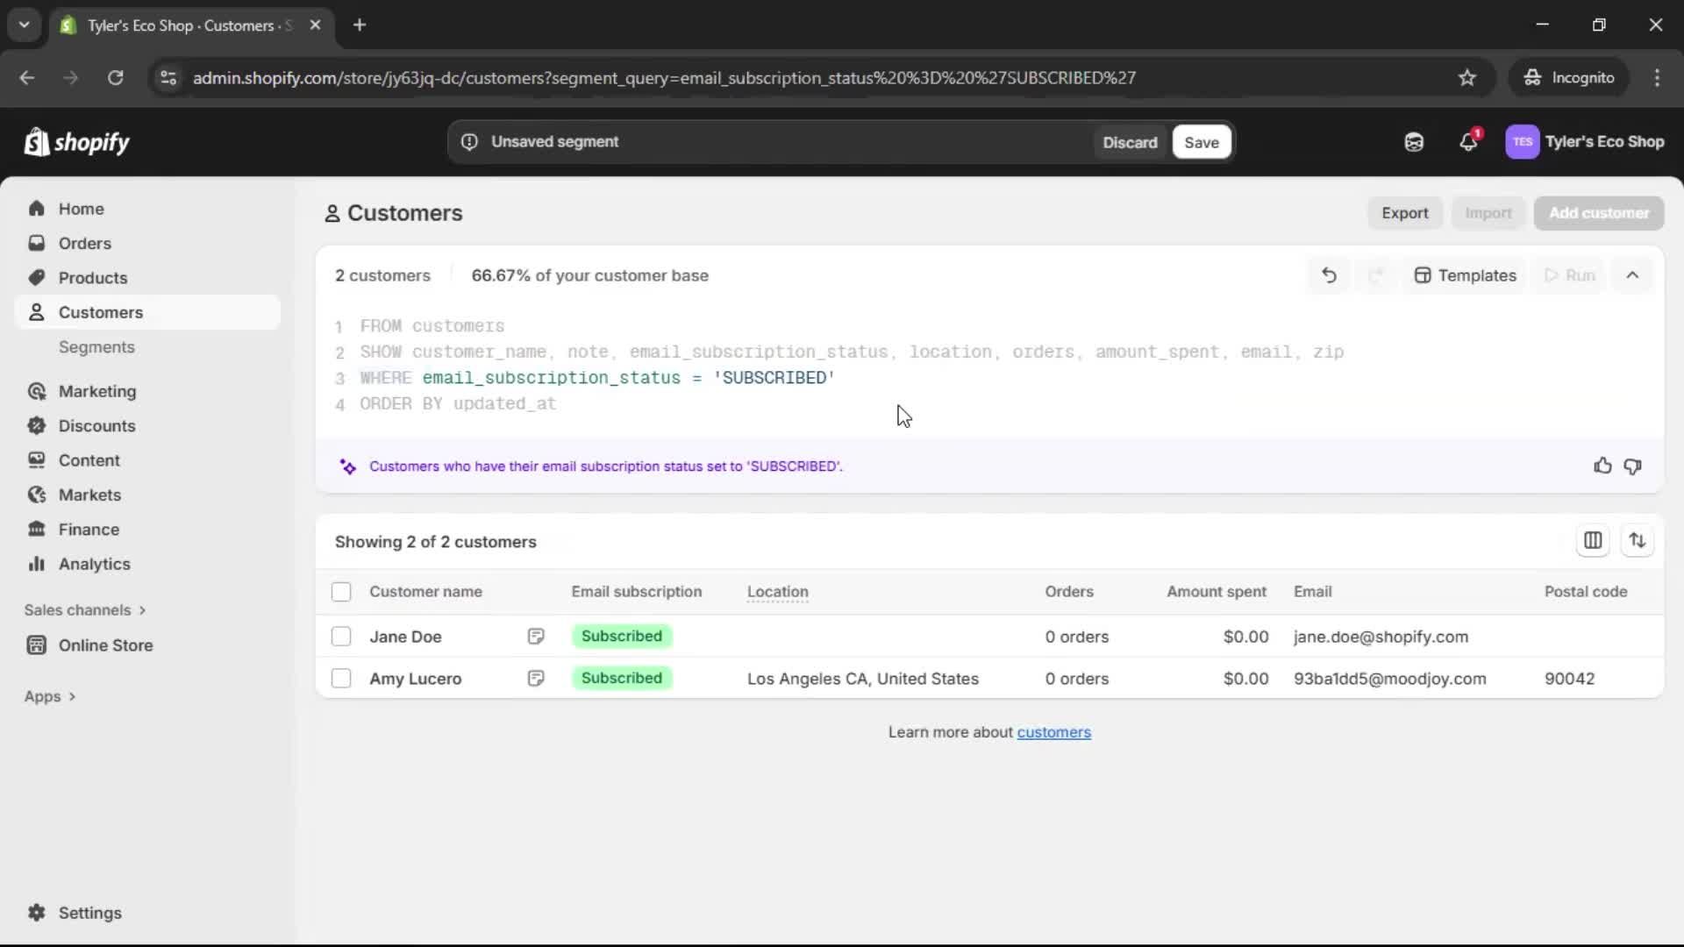1684x947 pixels.
Task: Open the Sidekick assistant icon
Action: 1414,141
